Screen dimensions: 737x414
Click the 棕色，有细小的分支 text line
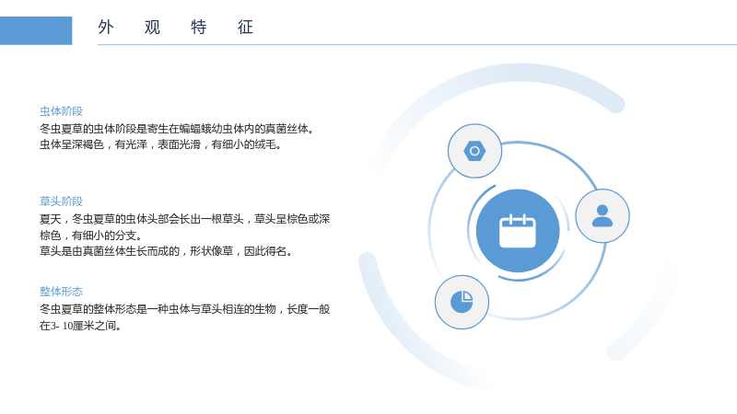(90, 236)
